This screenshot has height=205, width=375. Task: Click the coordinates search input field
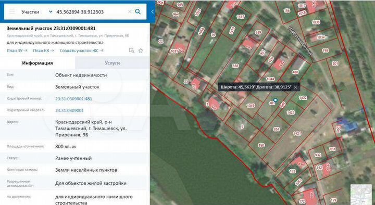91,12
